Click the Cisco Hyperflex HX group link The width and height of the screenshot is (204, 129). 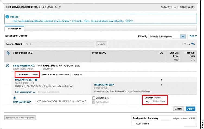tap(23, 66)
